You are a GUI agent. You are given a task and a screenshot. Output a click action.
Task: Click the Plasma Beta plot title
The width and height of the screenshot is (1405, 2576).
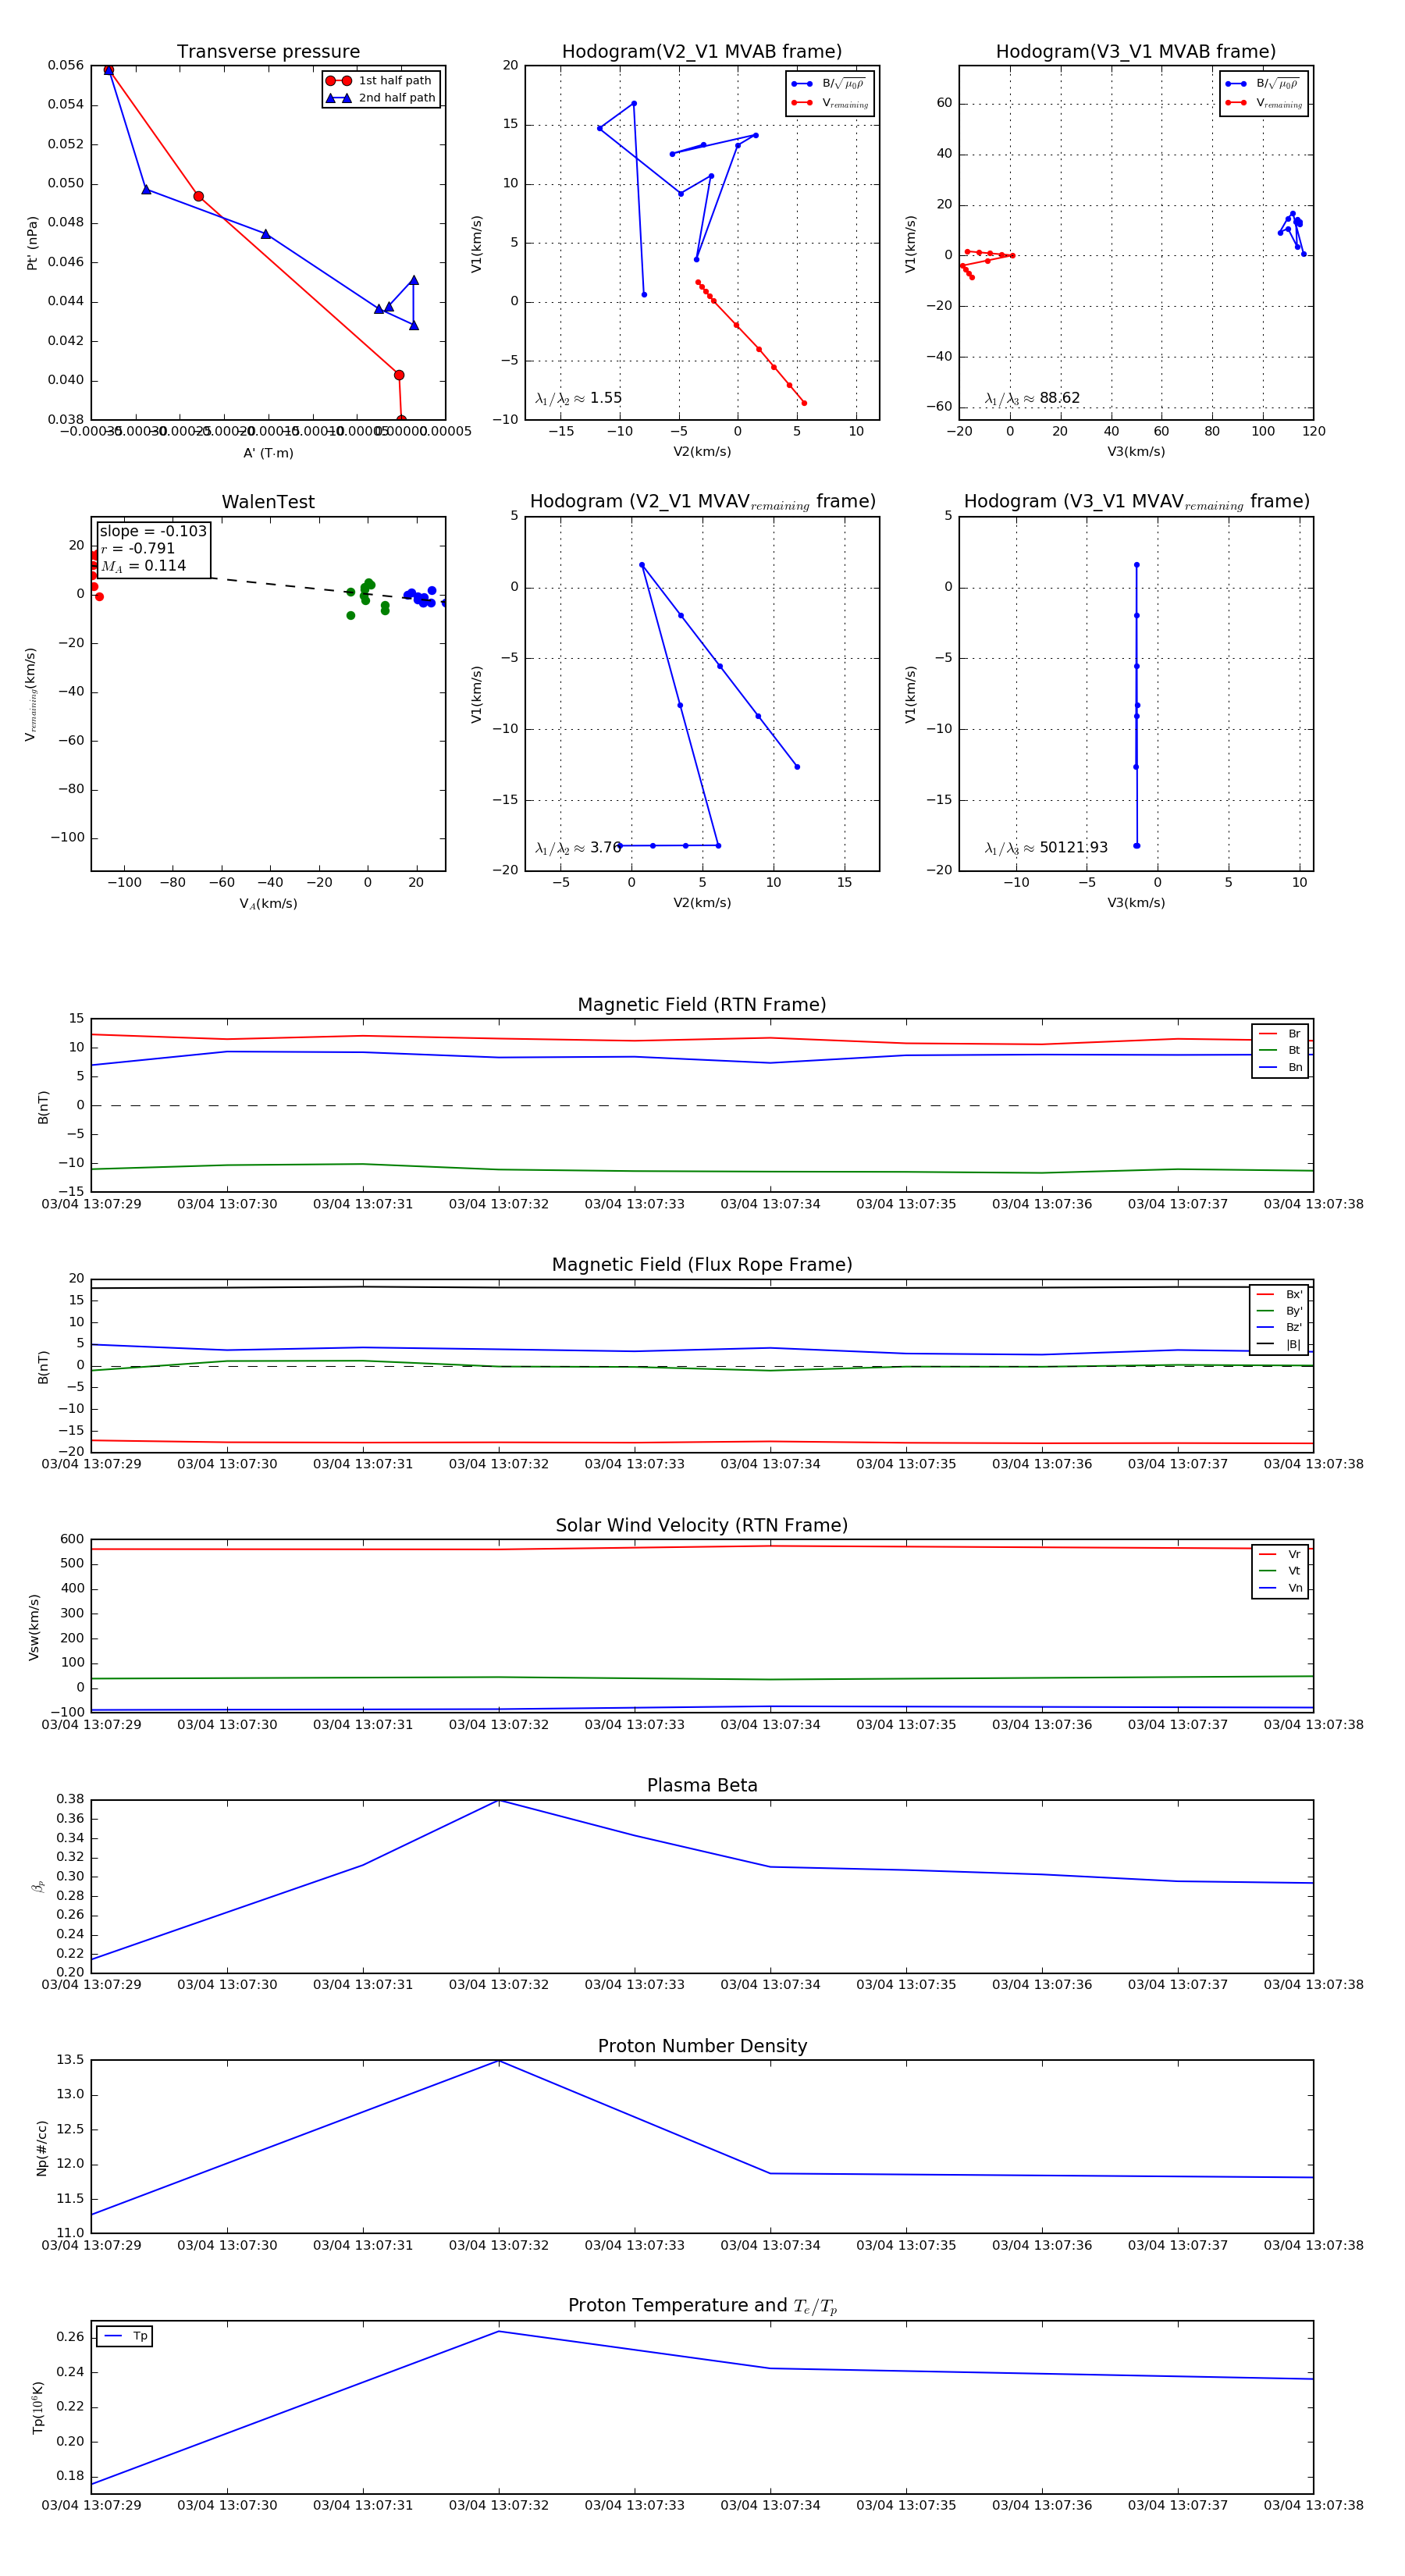(702, 1786)
